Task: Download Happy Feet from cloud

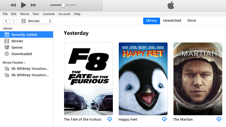Action: click(x=164, y=119)
